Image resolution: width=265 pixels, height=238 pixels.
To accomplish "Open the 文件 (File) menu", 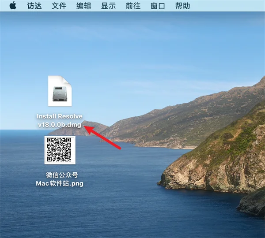I will [x=59, y=6].
